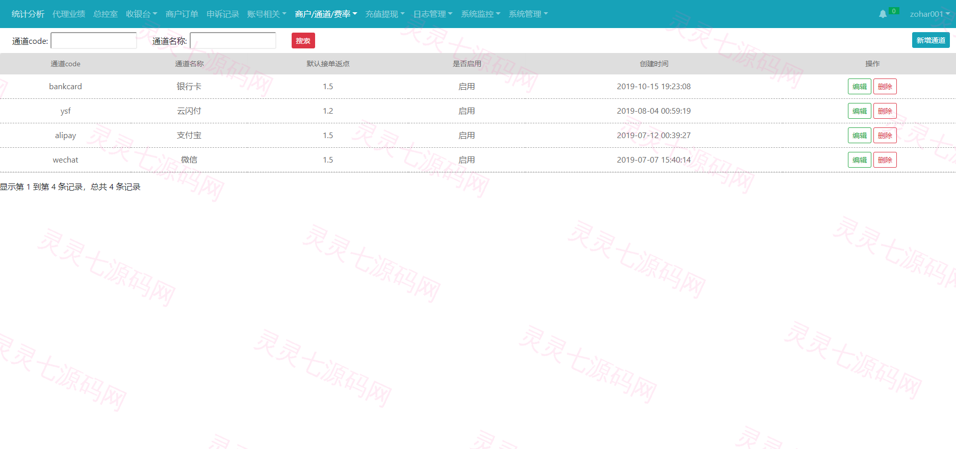Click timestamp 2019-07-12 00:39:27
The image size is (956, 449).
click(654, 136)
